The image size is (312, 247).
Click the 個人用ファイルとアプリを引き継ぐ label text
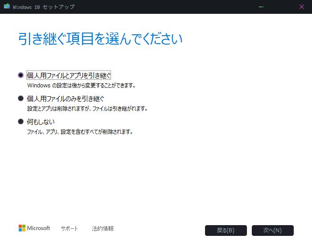[69, 75]
